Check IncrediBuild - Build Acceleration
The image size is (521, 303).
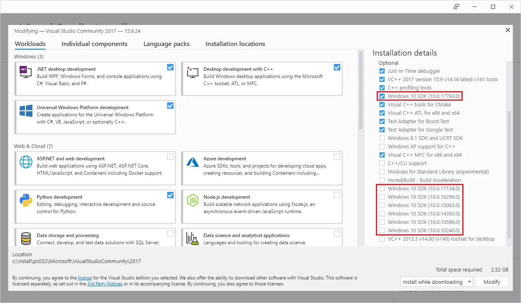tap(382, 180)
